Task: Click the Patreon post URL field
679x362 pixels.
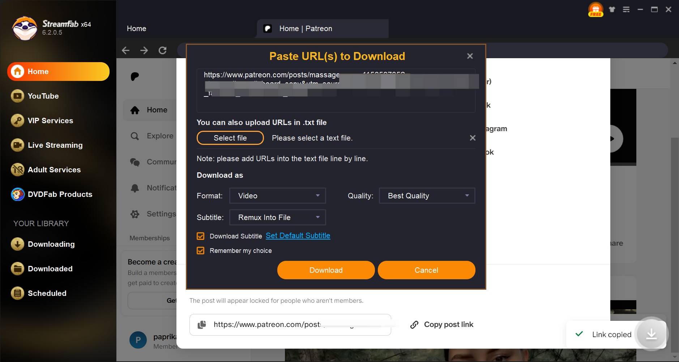Action: [x=290, y=325]
